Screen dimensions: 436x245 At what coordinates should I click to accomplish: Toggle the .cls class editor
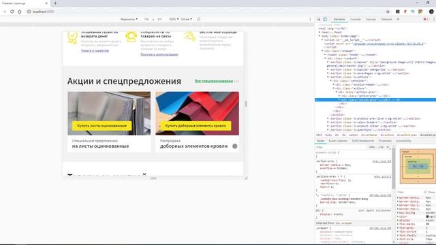click(x=380, y=147)
